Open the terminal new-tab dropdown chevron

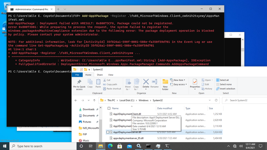coord(65,9)
